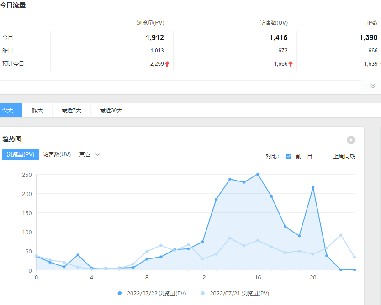This screenshot has width=381, height=305.
Task: Click the dark-blue data point at hour 20
Action: 313,188
